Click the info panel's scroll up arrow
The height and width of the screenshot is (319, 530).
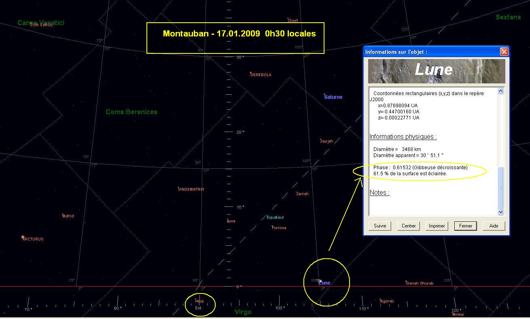click(x=500, y=91)
